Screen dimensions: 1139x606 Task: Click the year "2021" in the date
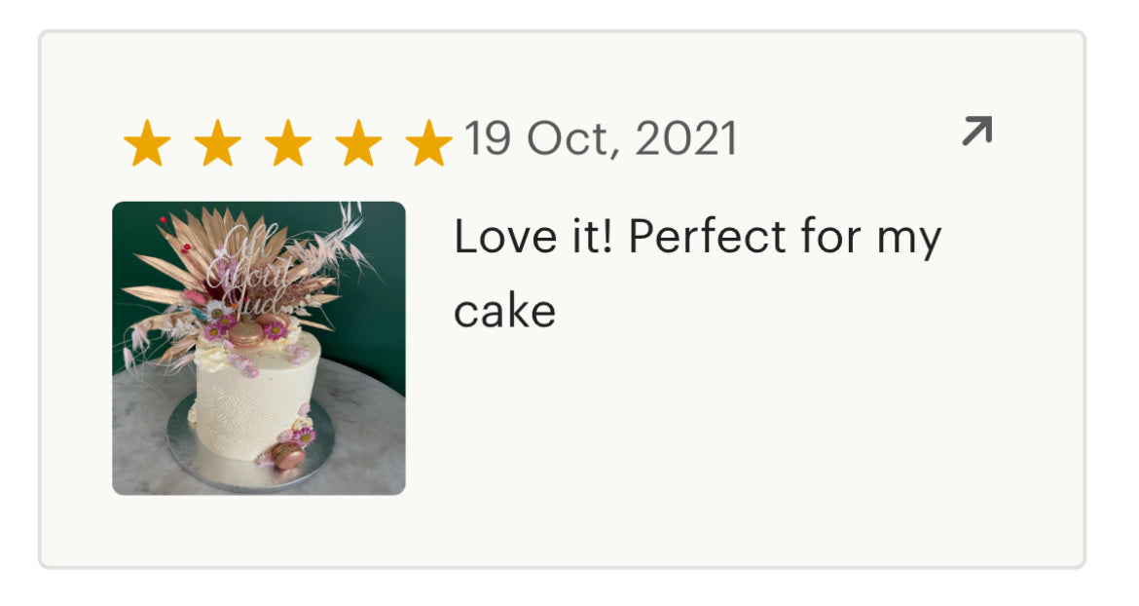pyautogui.click(x=686, y=138)
